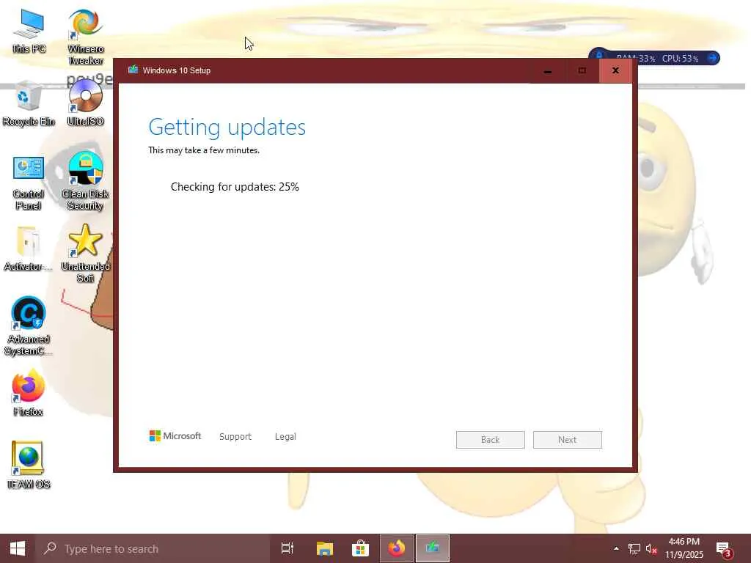Click the Microsoft logo in Setup
751x563 pixels.
(175, 435)
